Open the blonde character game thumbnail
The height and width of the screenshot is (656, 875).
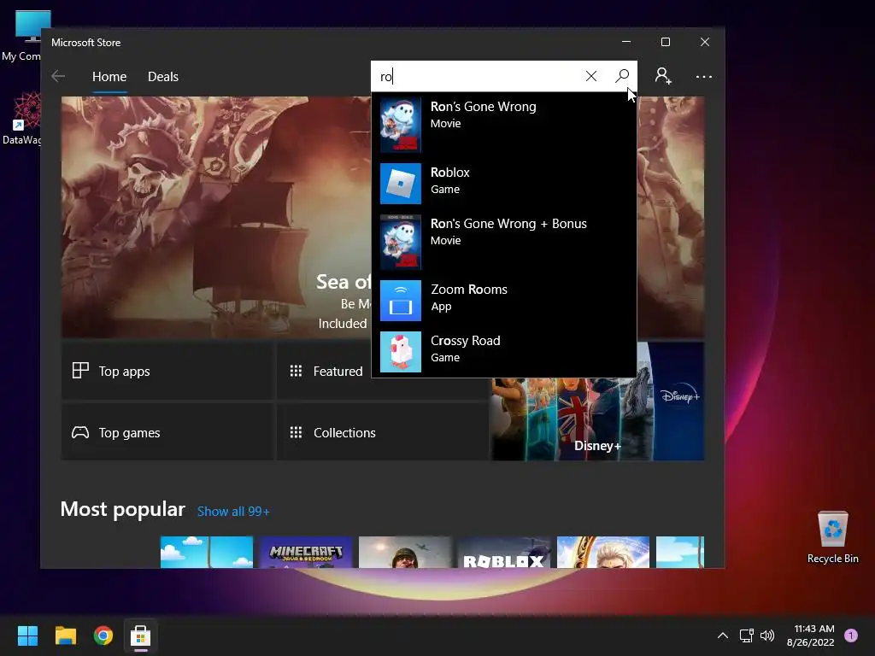pyautogui.click(x=603, y=553)
